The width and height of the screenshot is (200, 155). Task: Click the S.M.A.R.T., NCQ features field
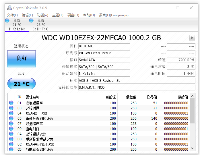(137, 88)
